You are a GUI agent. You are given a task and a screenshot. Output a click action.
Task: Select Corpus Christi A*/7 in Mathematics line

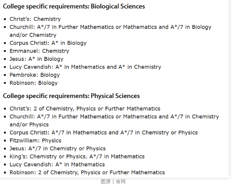point(104,133)
